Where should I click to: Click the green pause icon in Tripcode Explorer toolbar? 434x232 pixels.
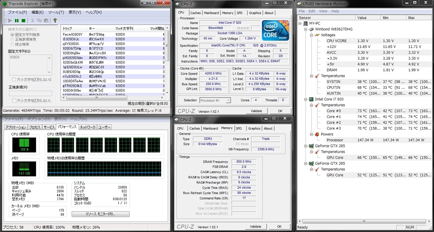coord(17,20)
